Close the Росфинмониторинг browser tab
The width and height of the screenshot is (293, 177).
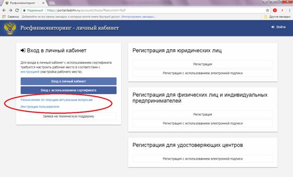coord(43,3)
